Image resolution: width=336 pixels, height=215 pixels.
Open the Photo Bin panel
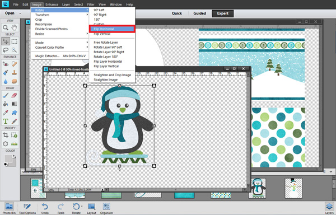click(9, 208)
